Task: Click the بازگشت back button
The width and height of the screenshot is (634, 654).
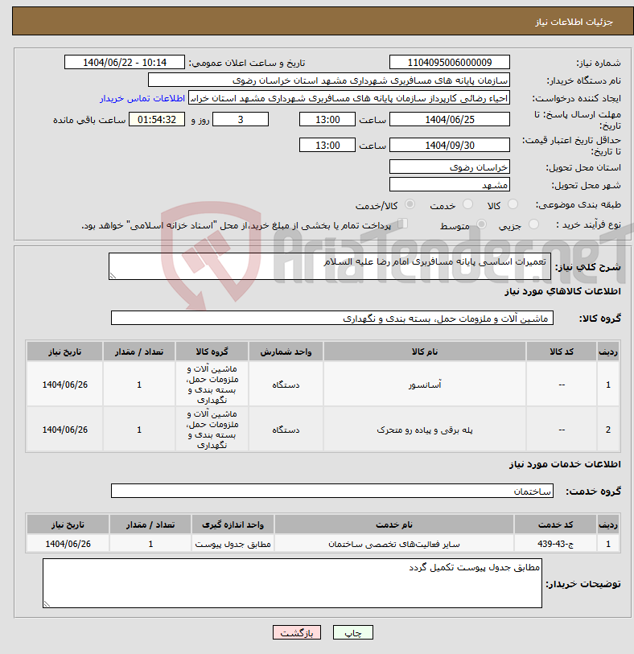Action: coord(297,632)
